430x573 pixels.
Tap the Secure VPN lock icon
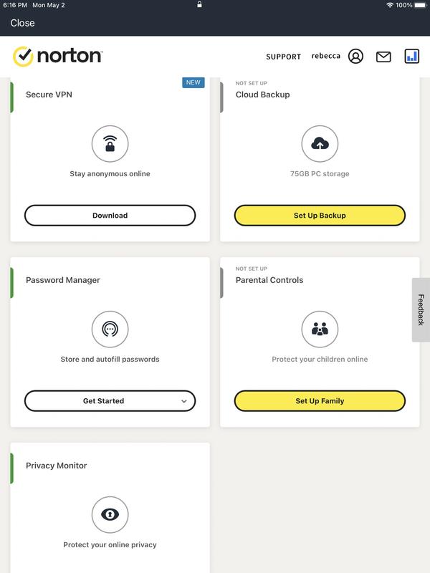[x=110, y=144]
